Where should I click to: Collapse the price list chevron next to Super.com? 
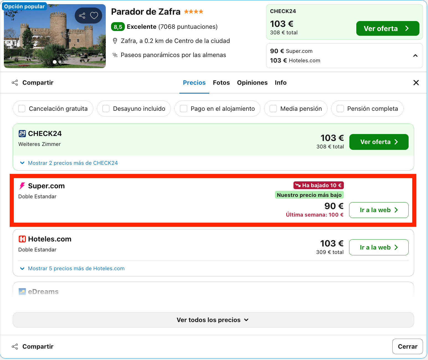click(x=415, y=56)
